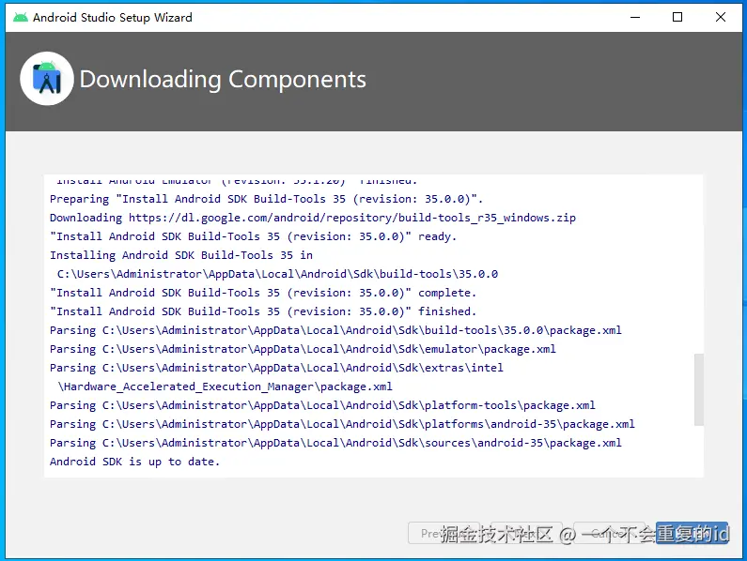Click the Hardware_Accelerated_Execution_Manager\package.xml line
Image resolution: width=747 pixels, height=561 pixels.
tap(225, 387)
